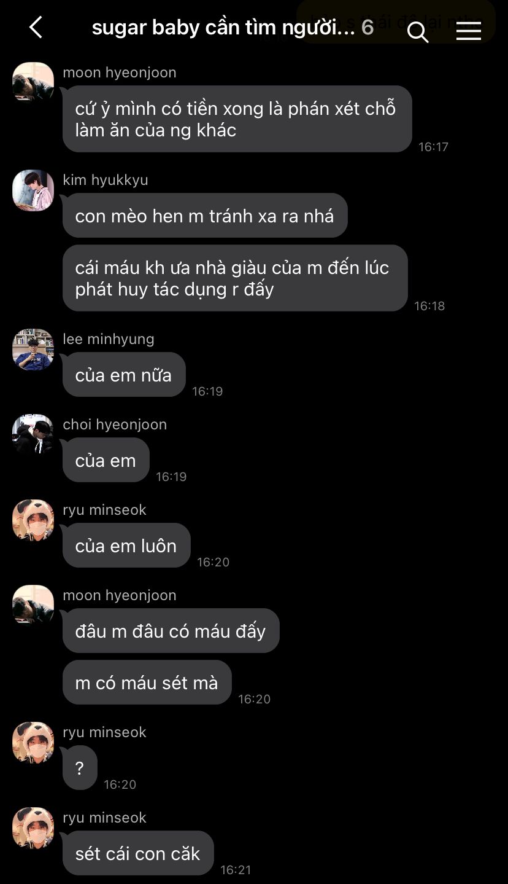Tap the member count 6
Image resolution: width=508 pixels, height=884 pixels.
pyautogui.click(x=368, y=28)
